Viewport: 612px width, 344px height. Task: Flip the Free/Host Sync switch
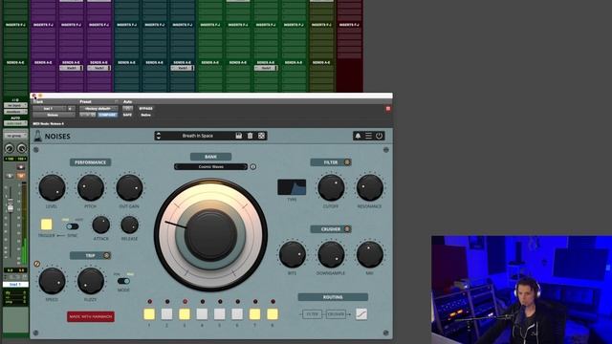tap(73, 226)
